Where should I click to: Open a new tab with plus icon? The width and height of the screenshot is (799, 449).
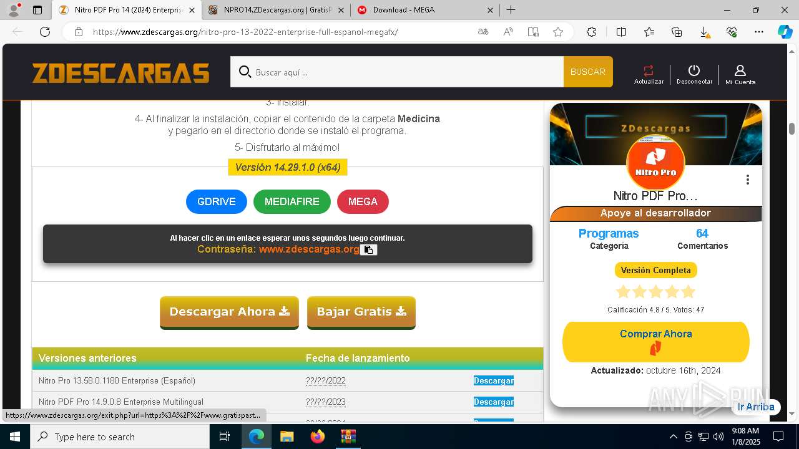click(511, 9)
